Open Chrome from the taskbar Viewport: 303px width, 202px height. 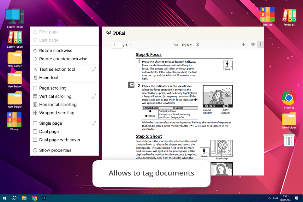click(x=34, y=198)
